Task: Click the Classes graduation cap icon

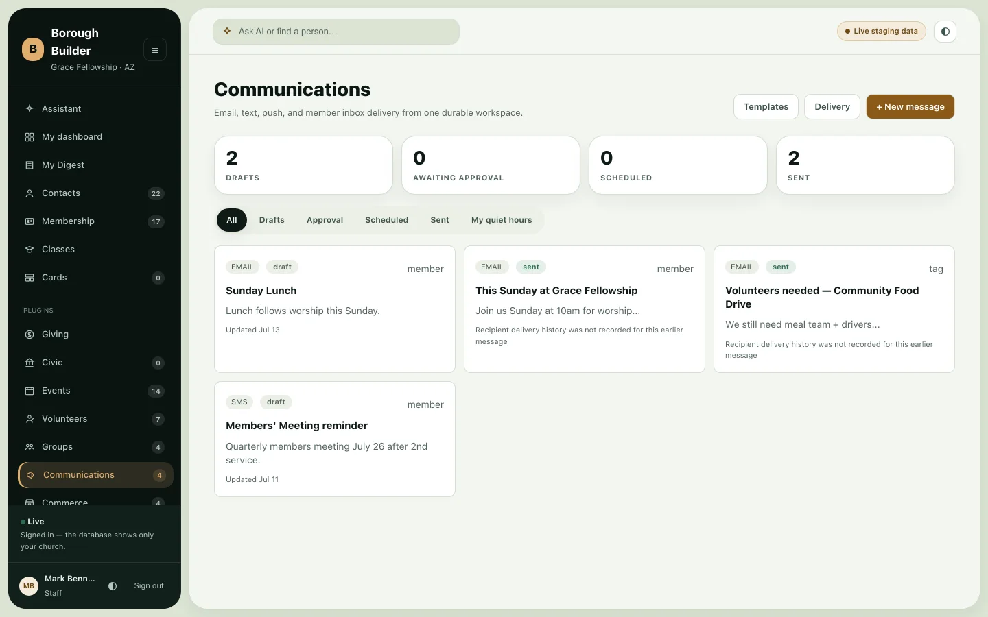Action: 30,250
